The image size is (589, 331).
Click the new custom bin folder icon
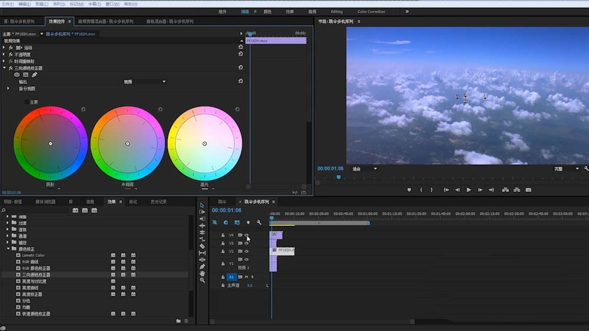(178, 321)
